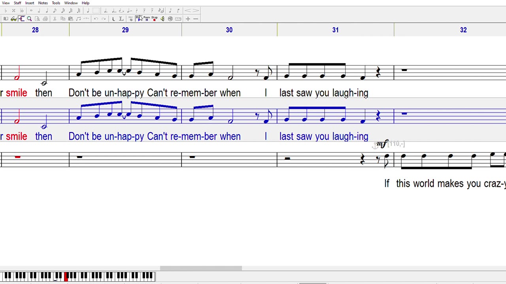The image size is (506, 284).
Task: Open the Insert menu
Action: (30, 3)
